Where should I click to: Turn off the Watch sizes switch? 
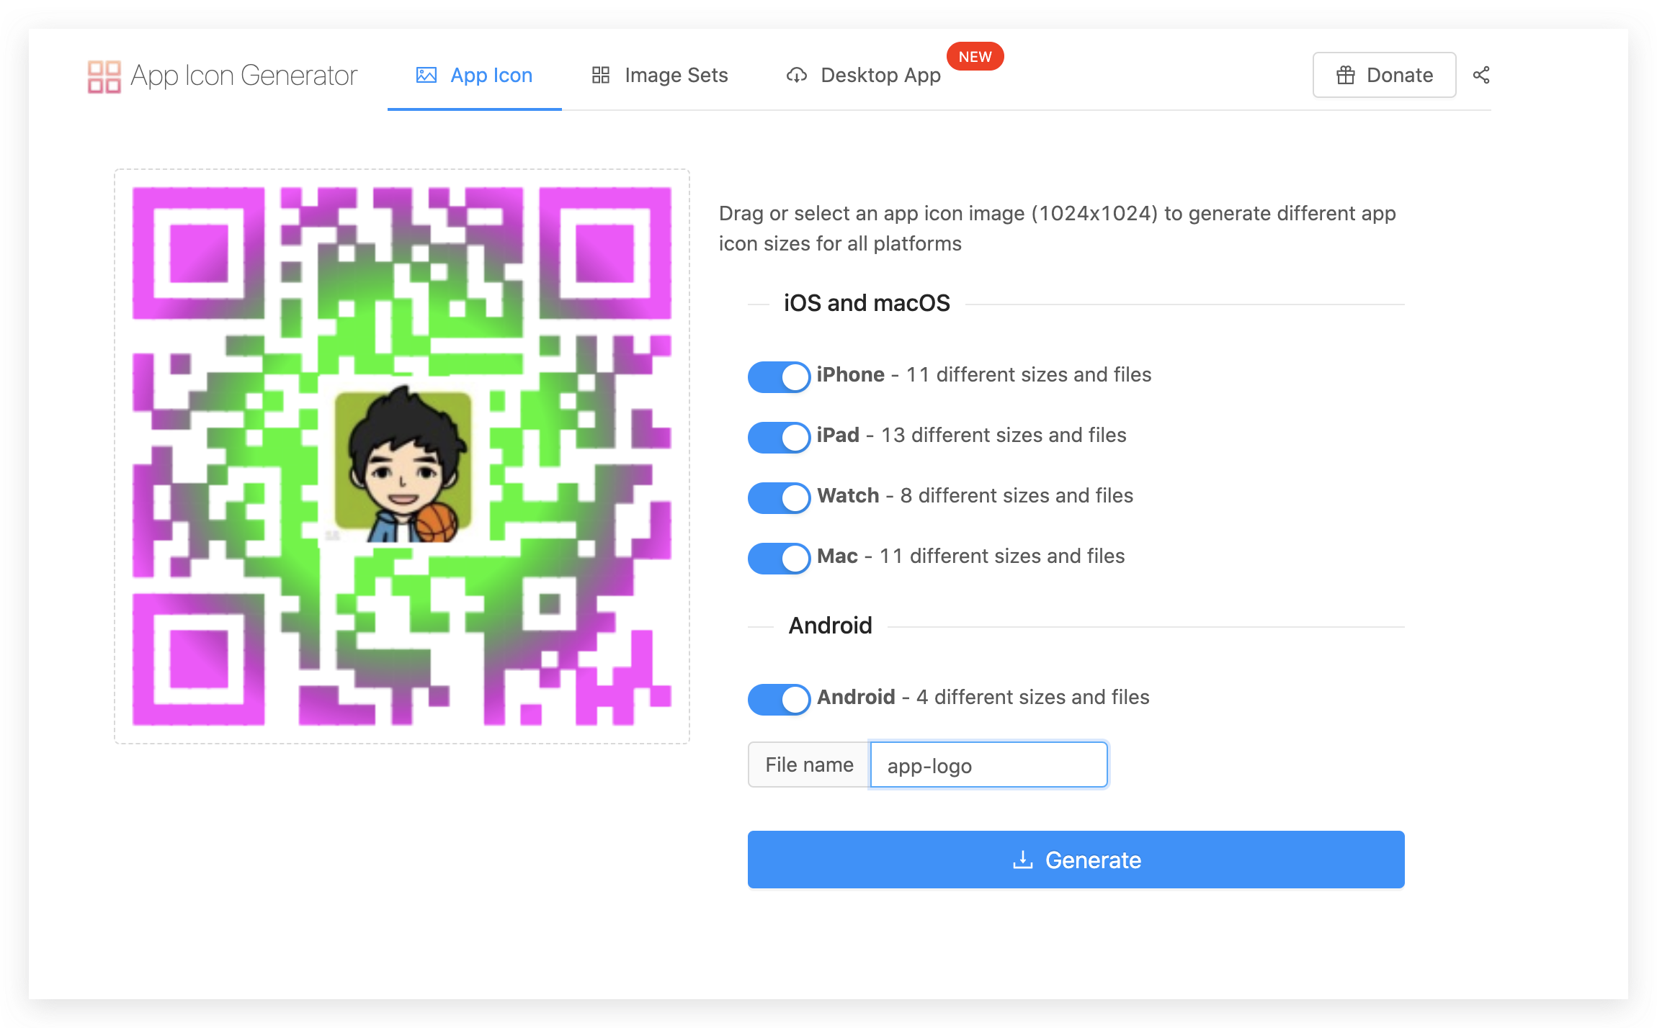(x=780, y=497)
